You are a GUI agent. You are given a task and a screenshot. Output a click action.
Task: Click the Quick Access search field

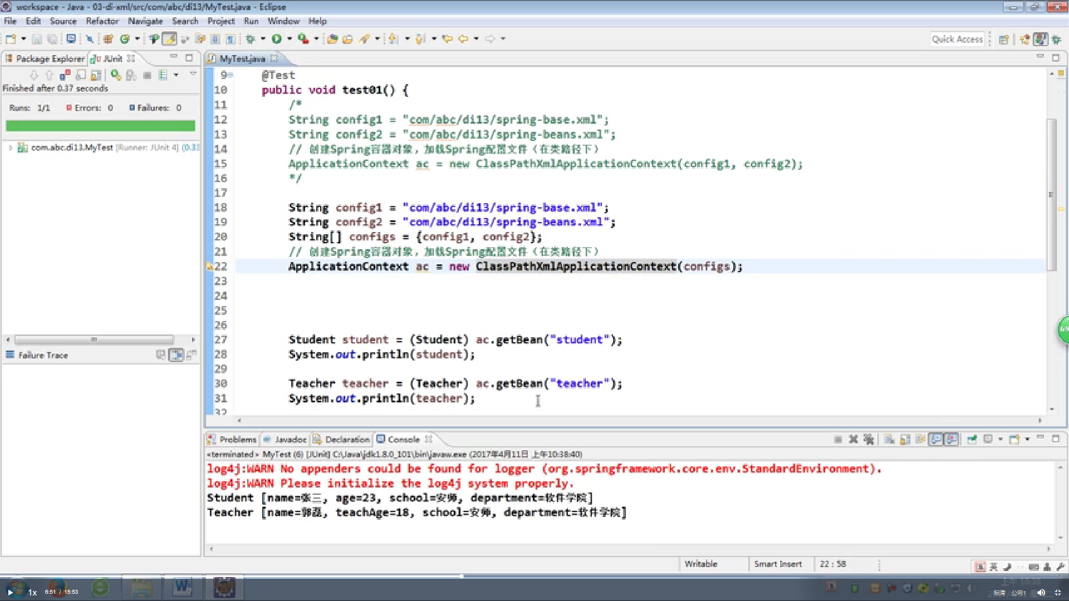(x=957, y=40)
